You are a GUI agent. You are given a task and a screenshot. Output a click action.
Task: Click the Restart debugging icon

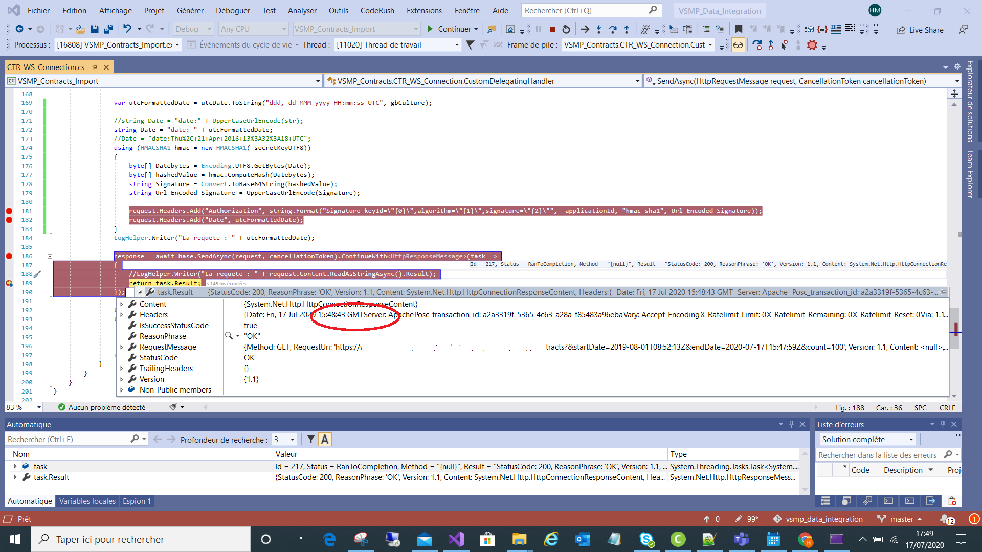click(x=566, y=29)
